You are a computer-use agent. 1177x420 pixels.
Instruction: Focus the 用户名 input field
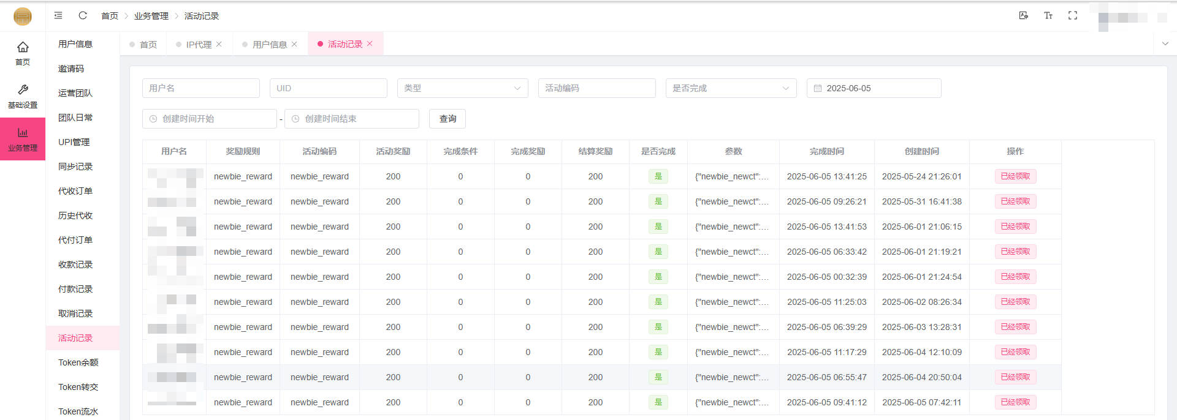(200, 88)
